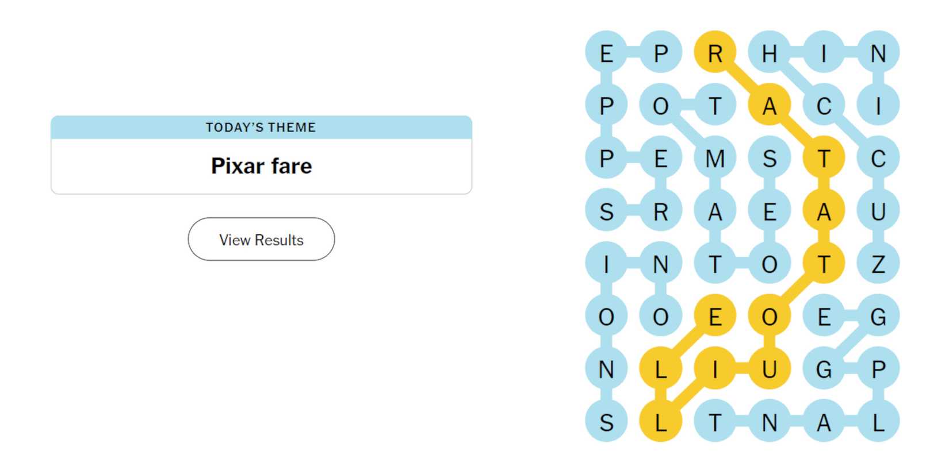Select the S circle in the bottom-left corner
The image size is (949, 474).
pos(606,422)
